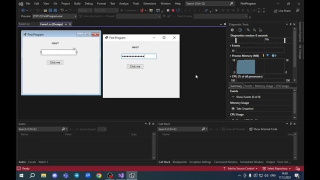Stop debugging with the red square
Image resolution: width=320 pixels, height=180 pixels.
point(173,10)
